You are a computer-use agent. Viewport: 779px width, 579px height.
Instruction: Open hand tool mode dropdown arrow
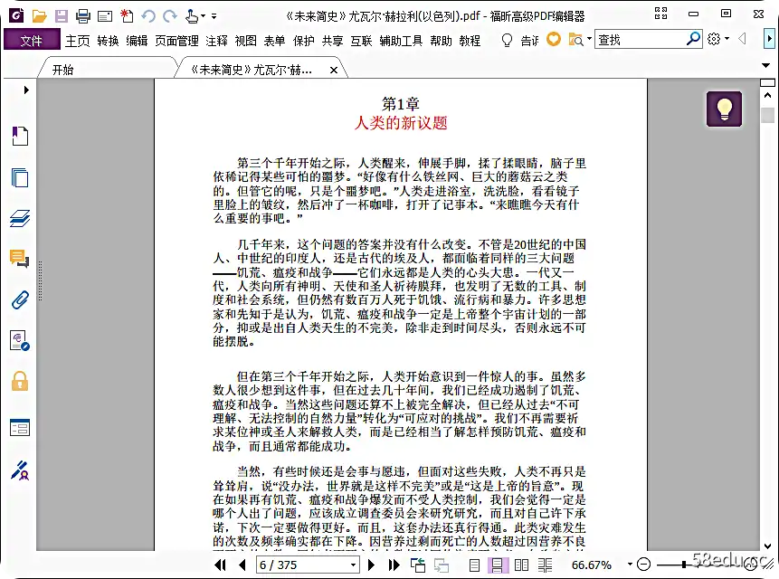tap(203, 16)
